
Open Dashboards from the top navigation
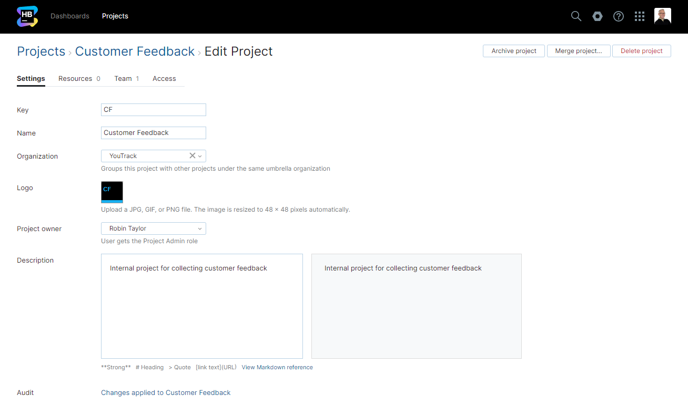coord(70,16)
